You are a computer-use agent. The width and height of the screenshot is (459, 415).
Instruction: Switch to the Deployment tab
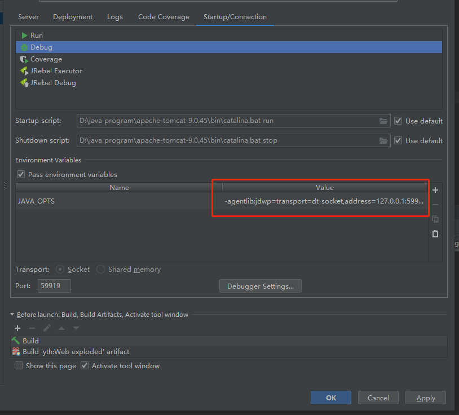[x=72, y=17]
